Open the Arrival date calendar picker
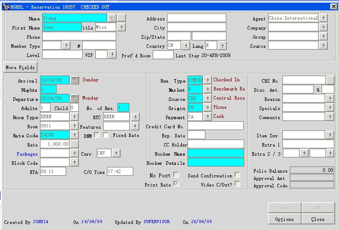Screen dimensions: 339x230 [75, 80]
